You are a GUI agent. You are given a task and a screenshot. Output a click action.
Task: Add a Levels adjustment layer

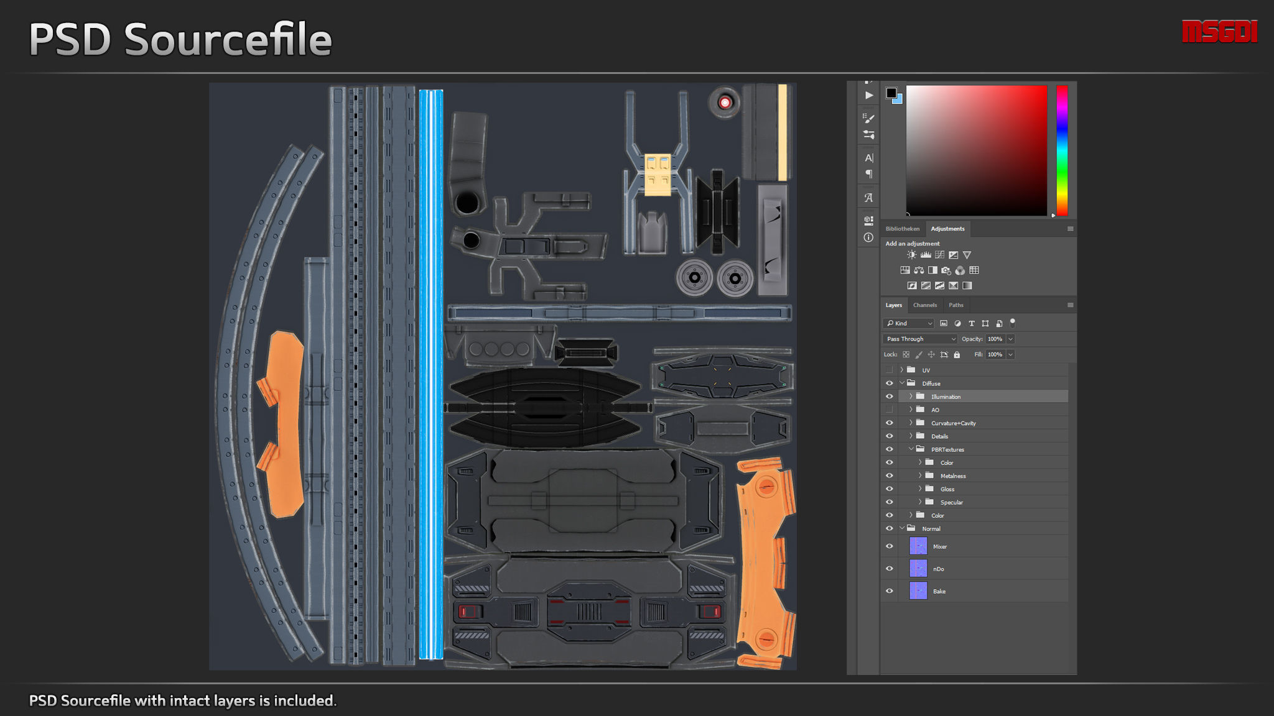click(926, 255)
